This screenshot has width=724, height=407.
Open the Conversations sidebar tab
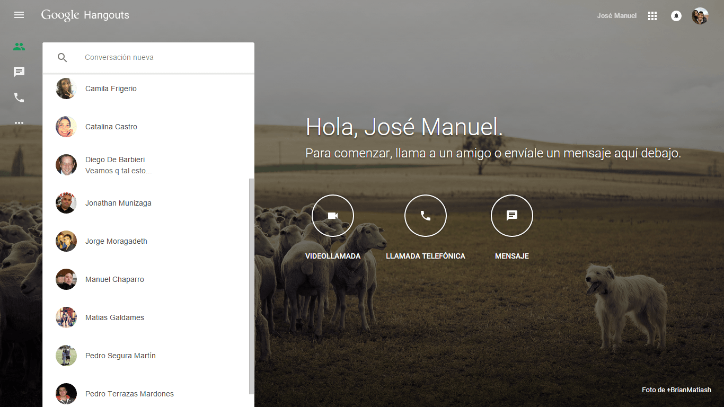19,72
